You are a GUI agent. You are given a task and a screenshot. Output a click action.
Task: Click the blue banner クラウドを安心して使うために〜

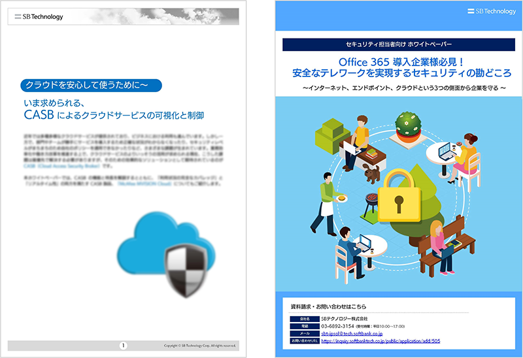click(x=91, y=86)
